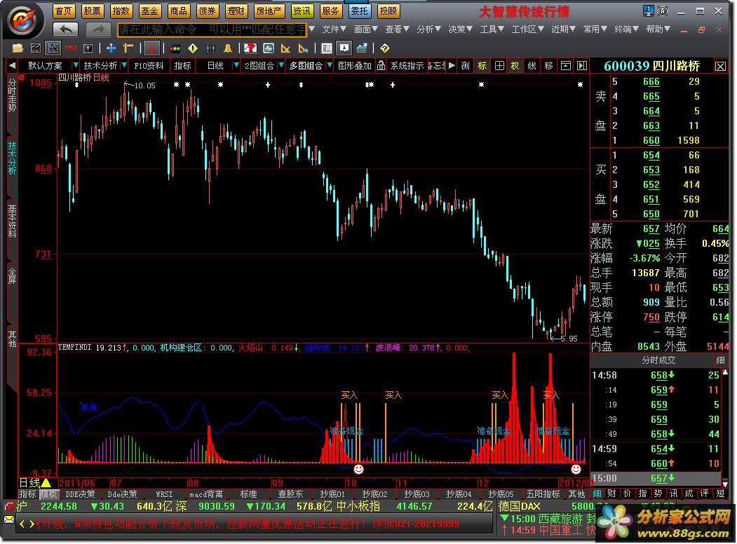Open the 工具 menu
The image size is (737, 544).
tap(492, 29)
